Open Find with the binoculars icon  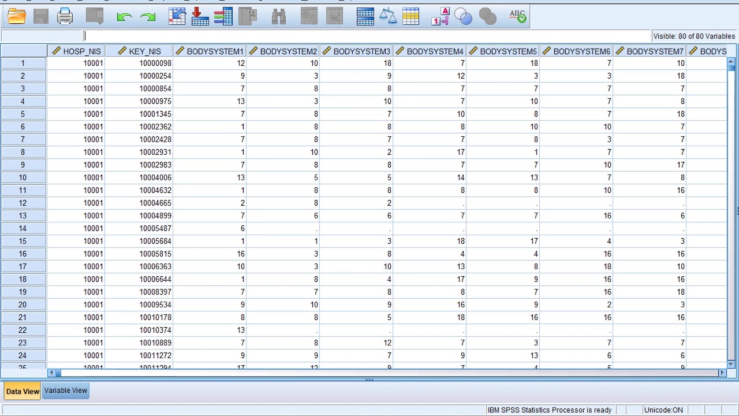point(279,16)
